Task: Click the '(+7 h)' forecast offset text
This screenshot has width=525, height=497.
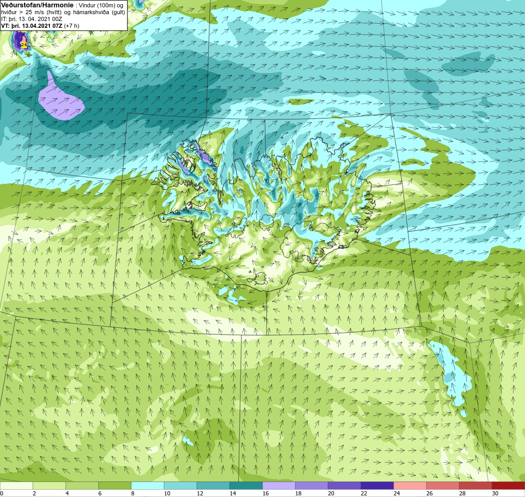Action: pos(71,26)
